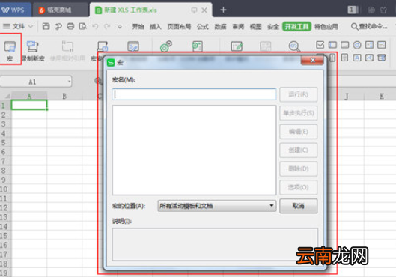Click the macro list box area
The width and height of the screenshot is (396, 277).
[x=194, y=150]
